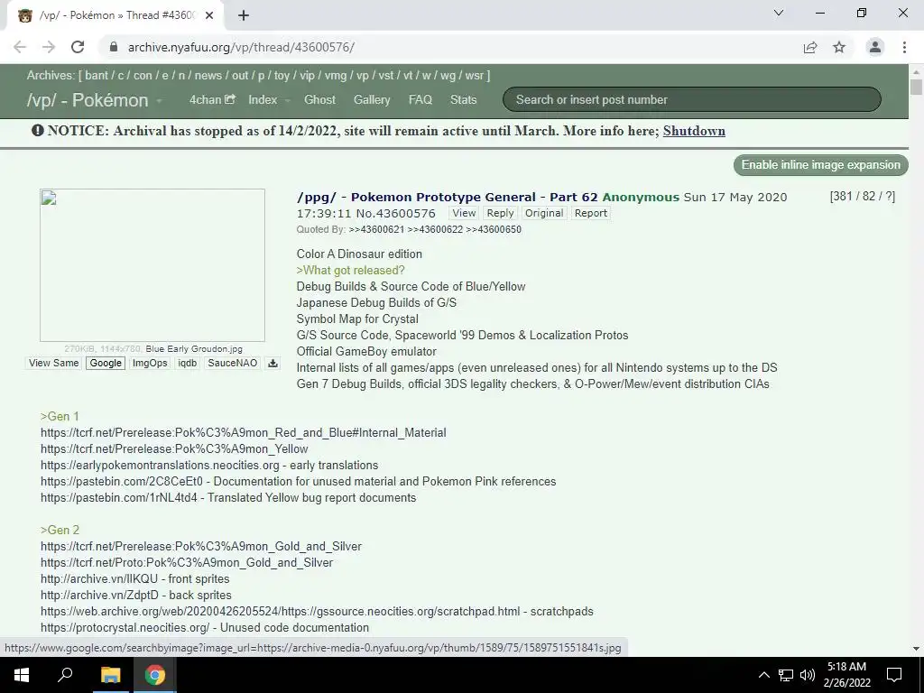Open the Chrome three-dot menu

pos(904,47)
